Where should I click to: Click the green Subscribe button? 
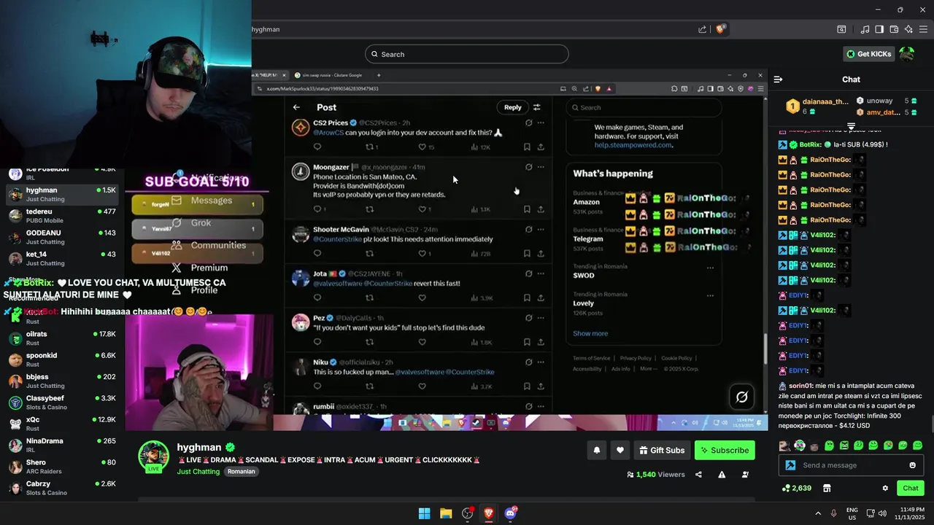(725, 450)
